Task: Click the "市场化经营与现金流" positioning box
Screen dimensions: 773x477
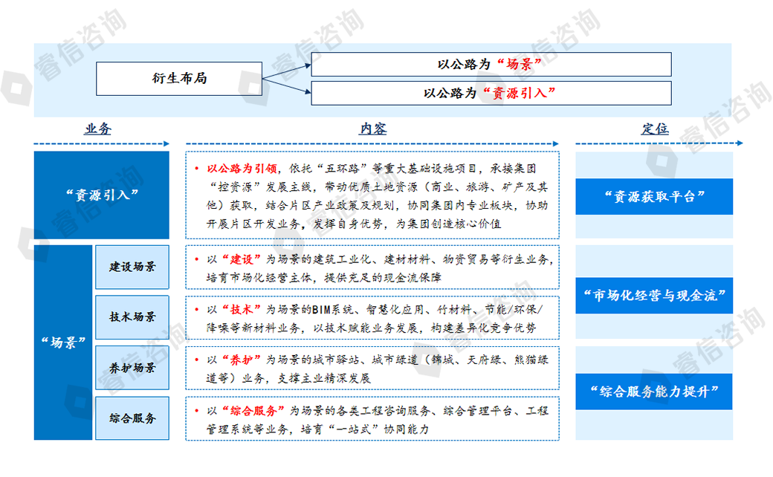Action: (x=654, y=296)
